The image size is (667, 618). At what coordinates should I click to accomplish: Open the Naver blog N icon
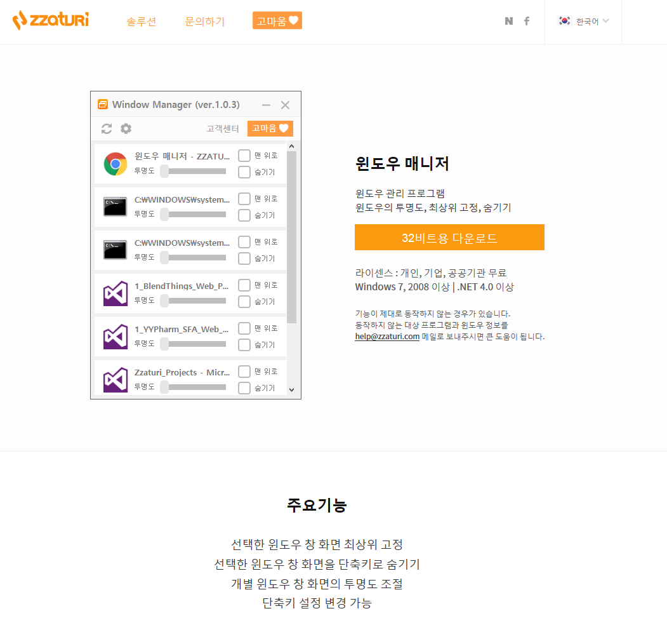[x=509, y=21]
